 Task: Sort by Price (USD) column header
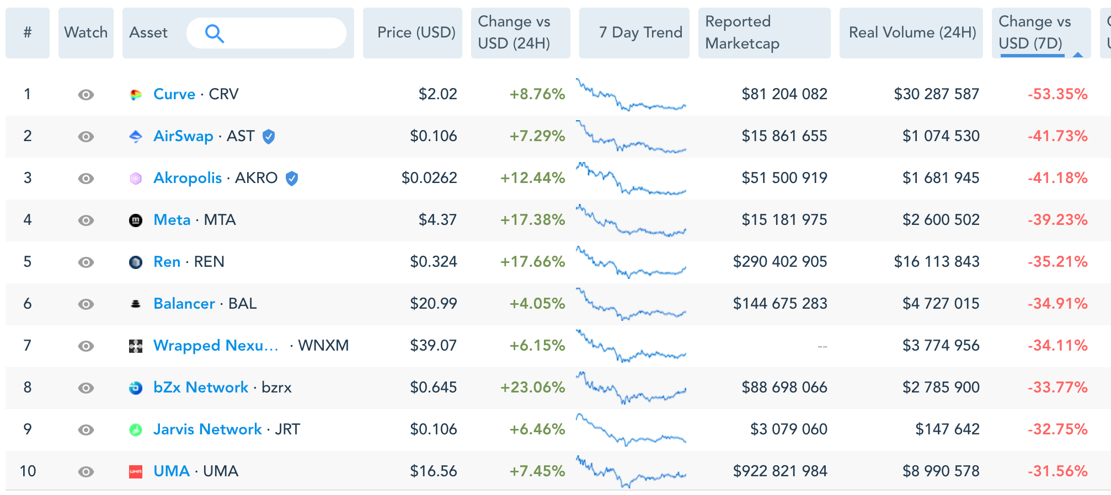click(416, 33)
